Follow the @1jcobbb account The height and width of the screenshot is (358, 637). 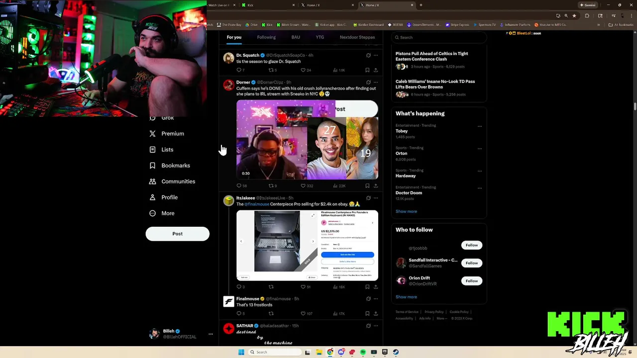pos(472,245)
